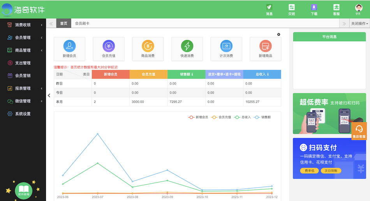Click the 下载 download icon

click(314, 9)
